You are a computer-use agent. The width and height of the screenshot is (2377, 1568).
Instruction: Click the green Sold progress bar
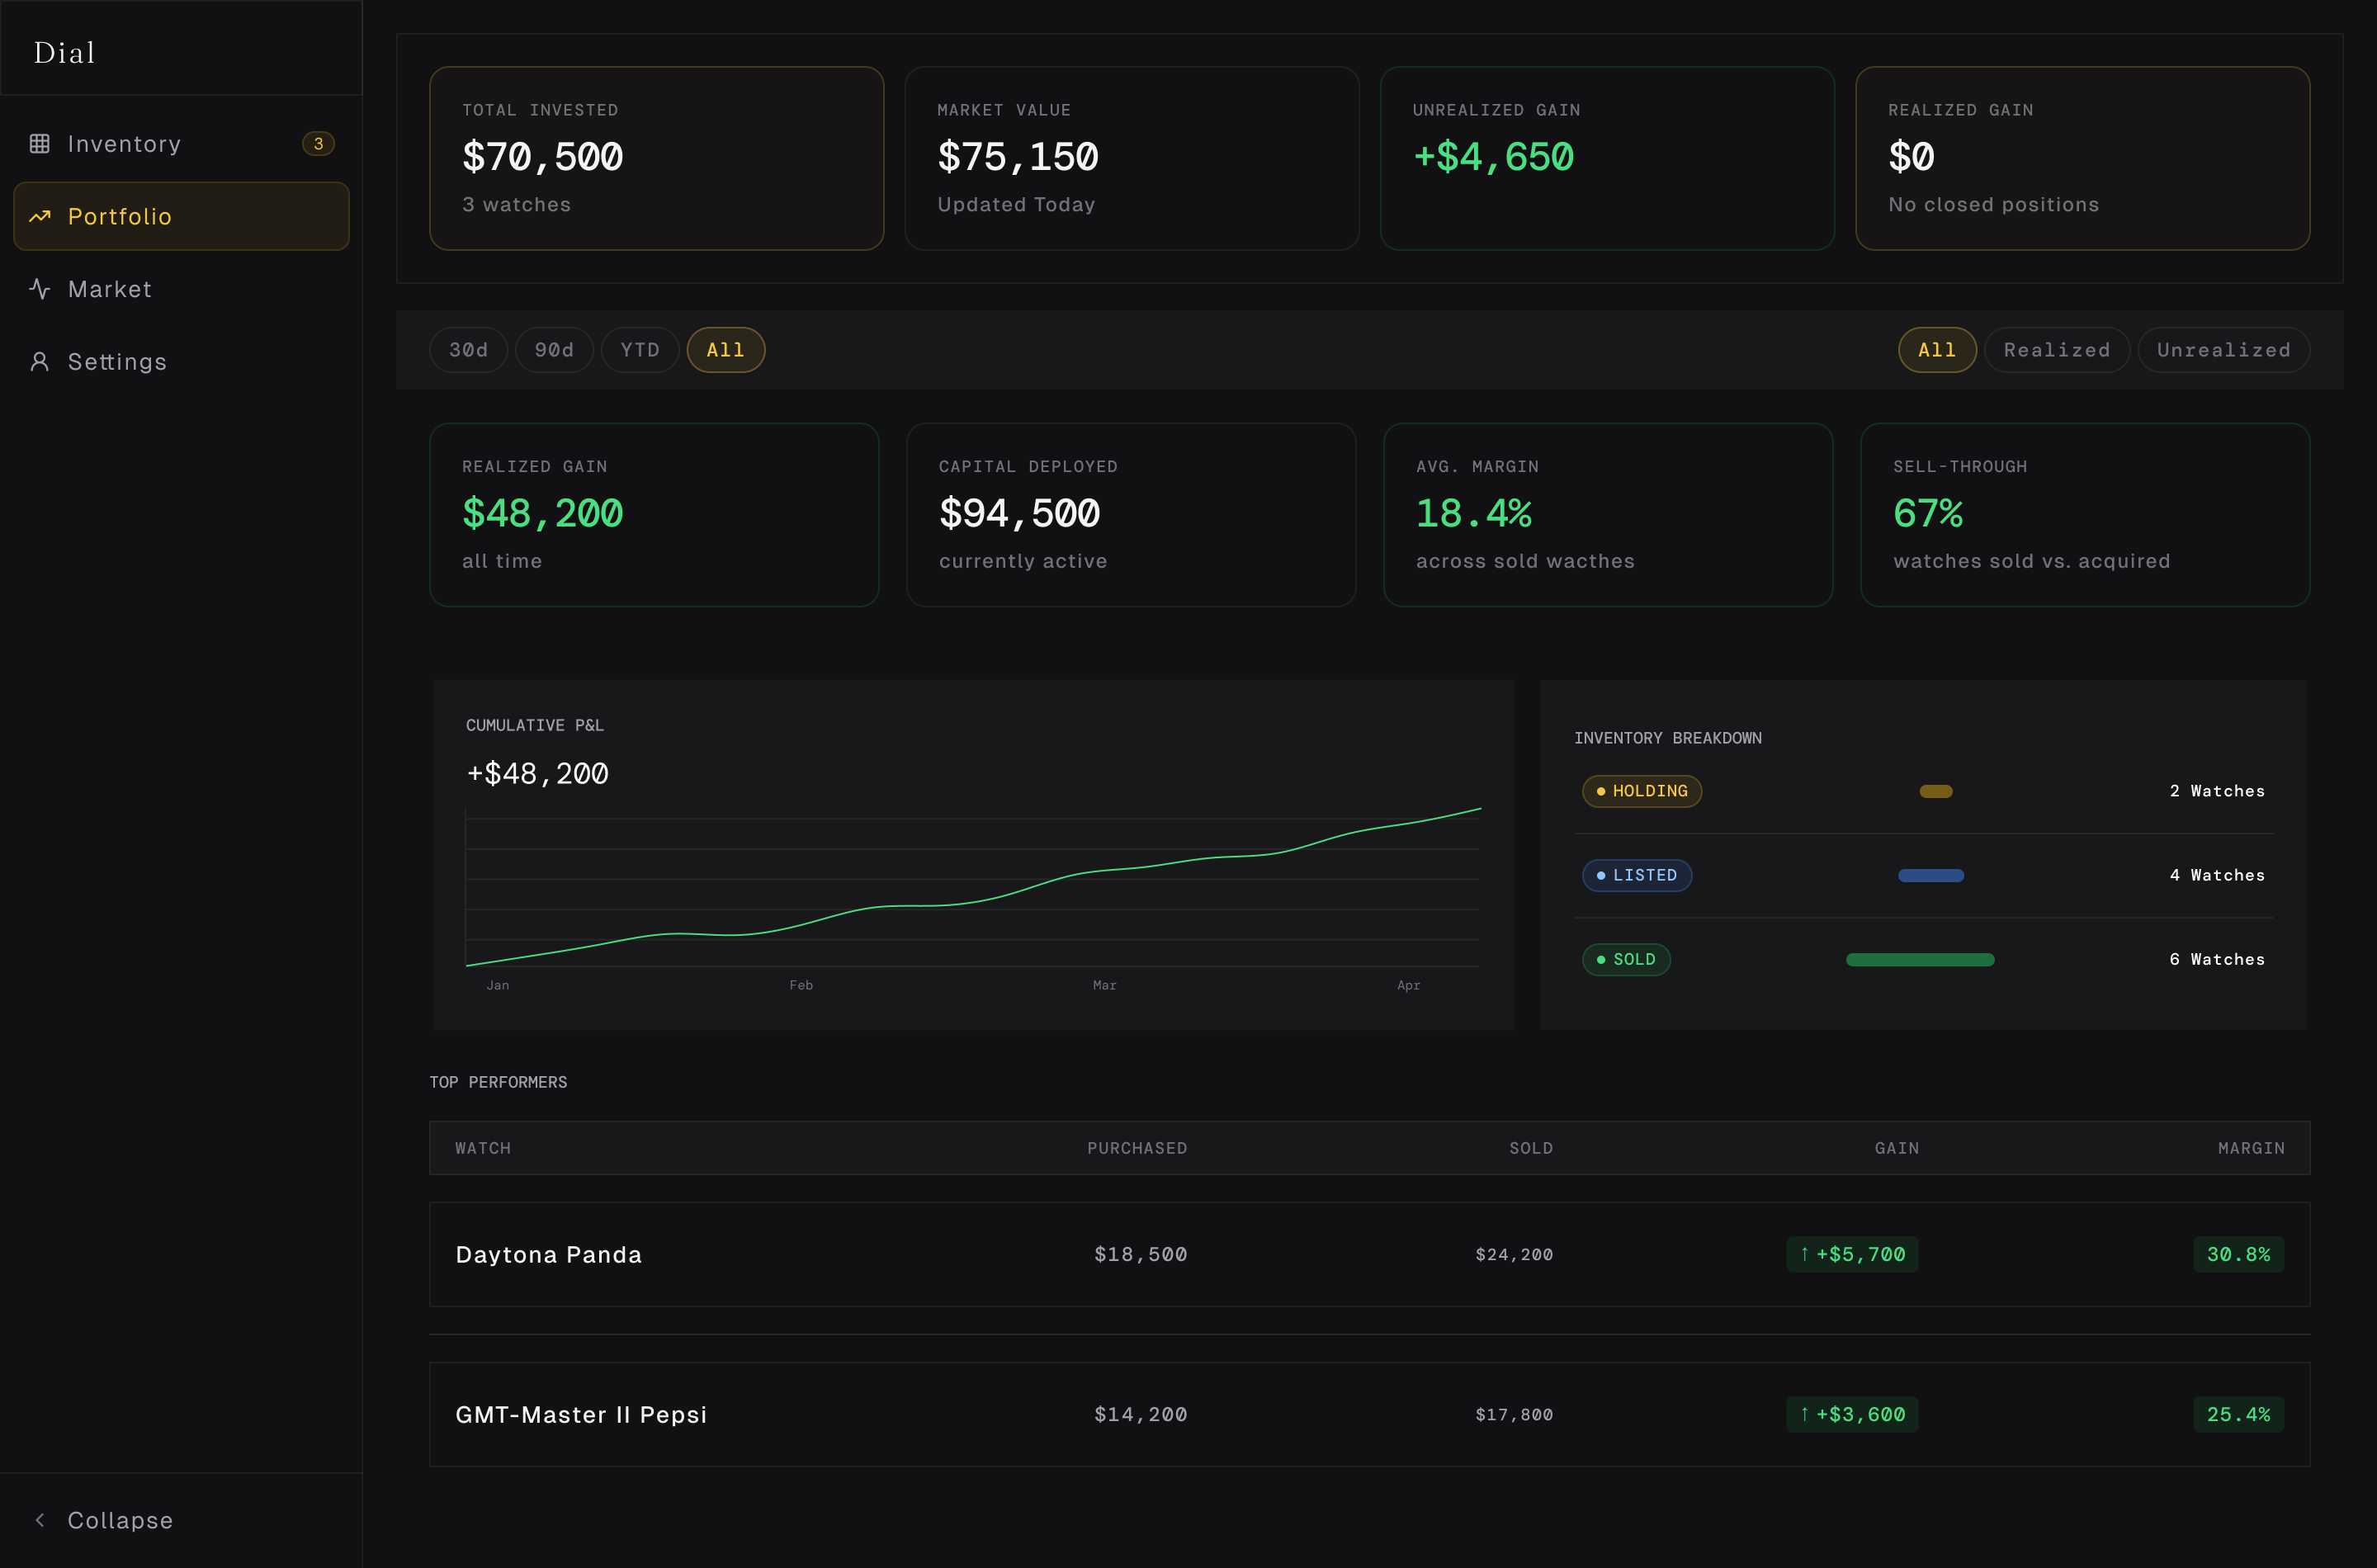1920,959
